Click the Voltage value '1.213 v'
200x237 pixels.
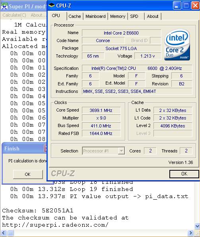point(148,56)
